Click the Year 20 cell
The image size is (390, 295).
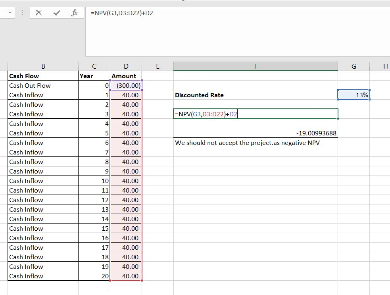[x=94, y=276]
